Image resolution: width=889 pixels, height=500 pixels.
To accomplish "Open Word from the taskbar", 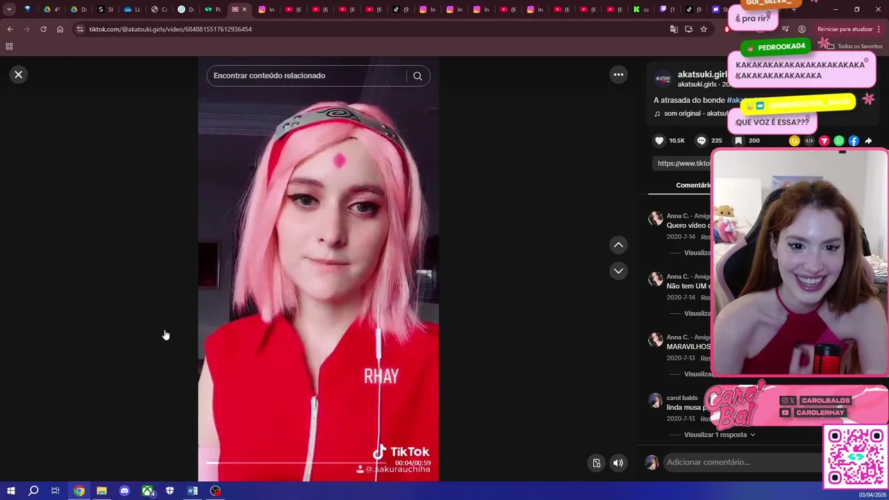I will (192, 491).
